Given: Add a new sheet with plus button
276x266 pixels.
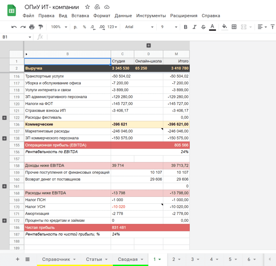Looking at the screenshot, I should (18, 259).
